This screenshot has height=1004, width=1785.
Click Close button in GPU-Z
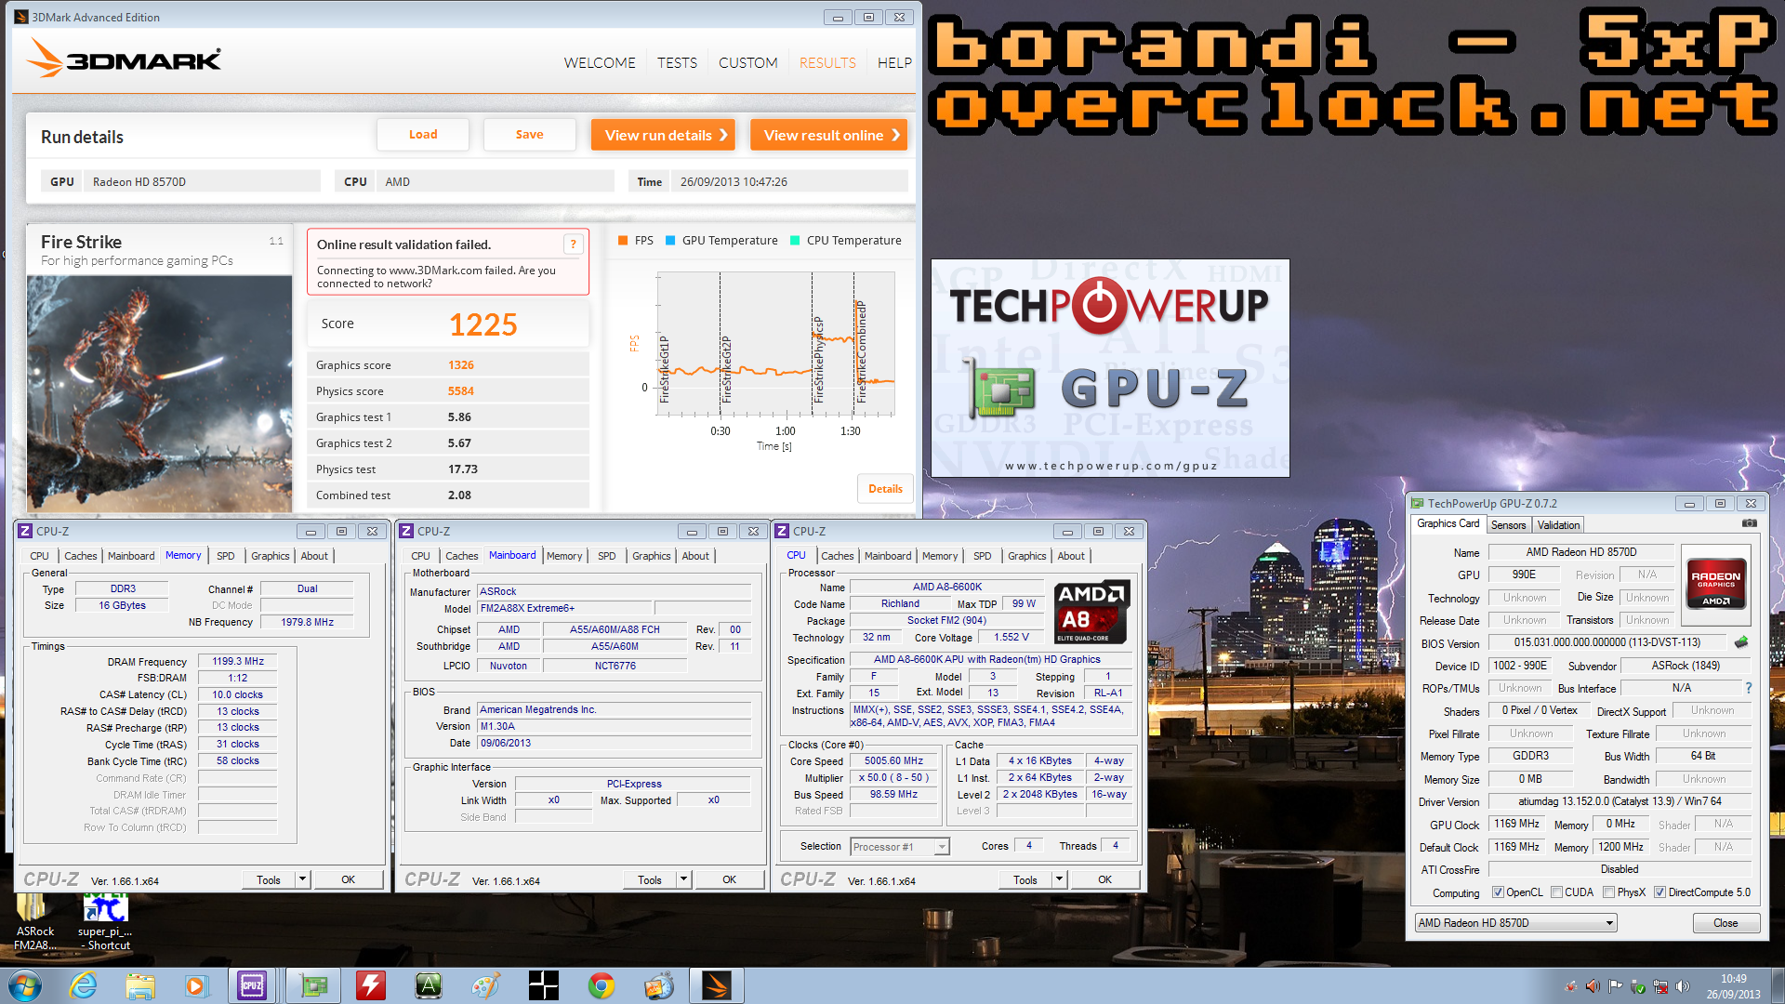(x=1725, y=923)
